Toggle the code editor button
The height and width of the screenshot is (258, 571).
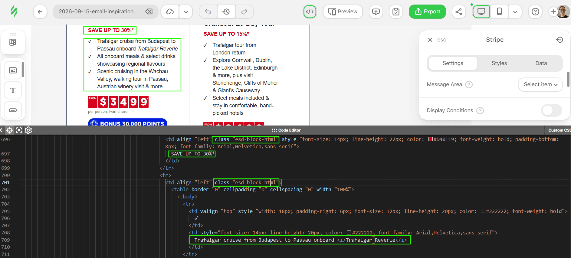[310, 12]
